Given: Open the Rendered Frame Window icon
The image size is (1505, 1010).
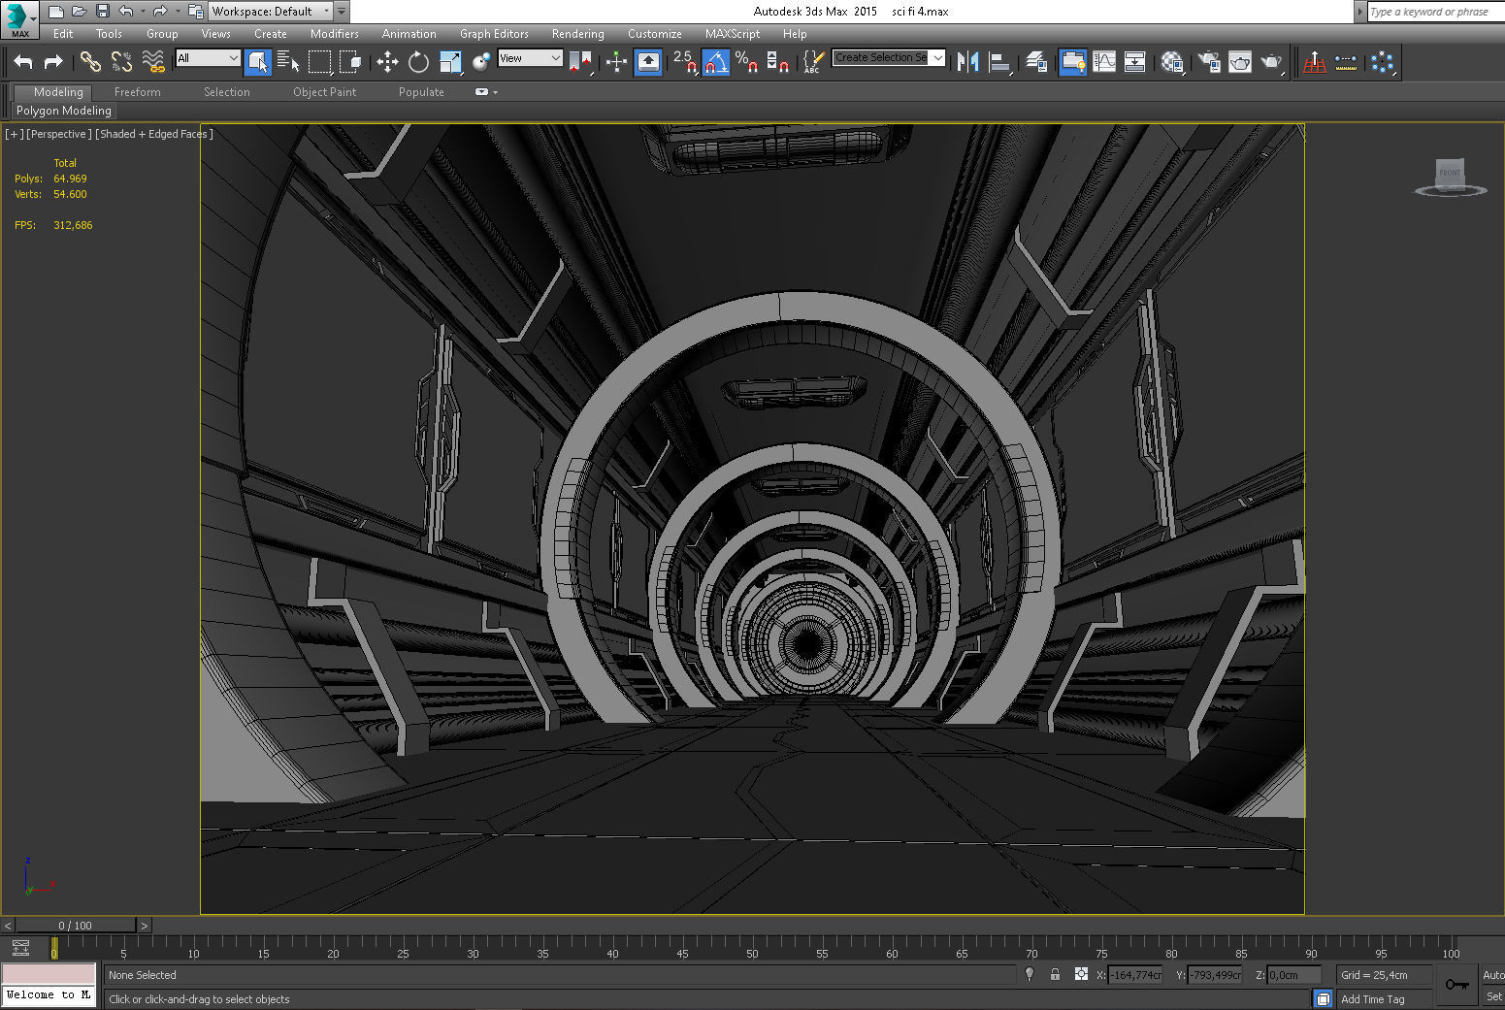Looking at the screenshot, I should click(1240, 62).
